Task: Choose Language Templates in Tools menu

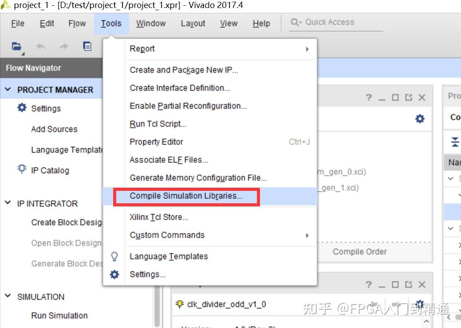Action: click(x=210, y=257)
